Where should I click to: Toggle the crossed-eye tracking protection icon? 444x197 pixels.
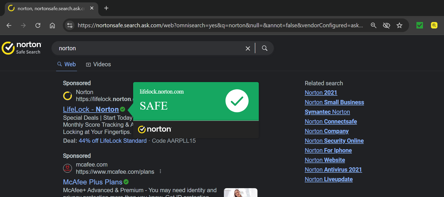tap(386, 25)
